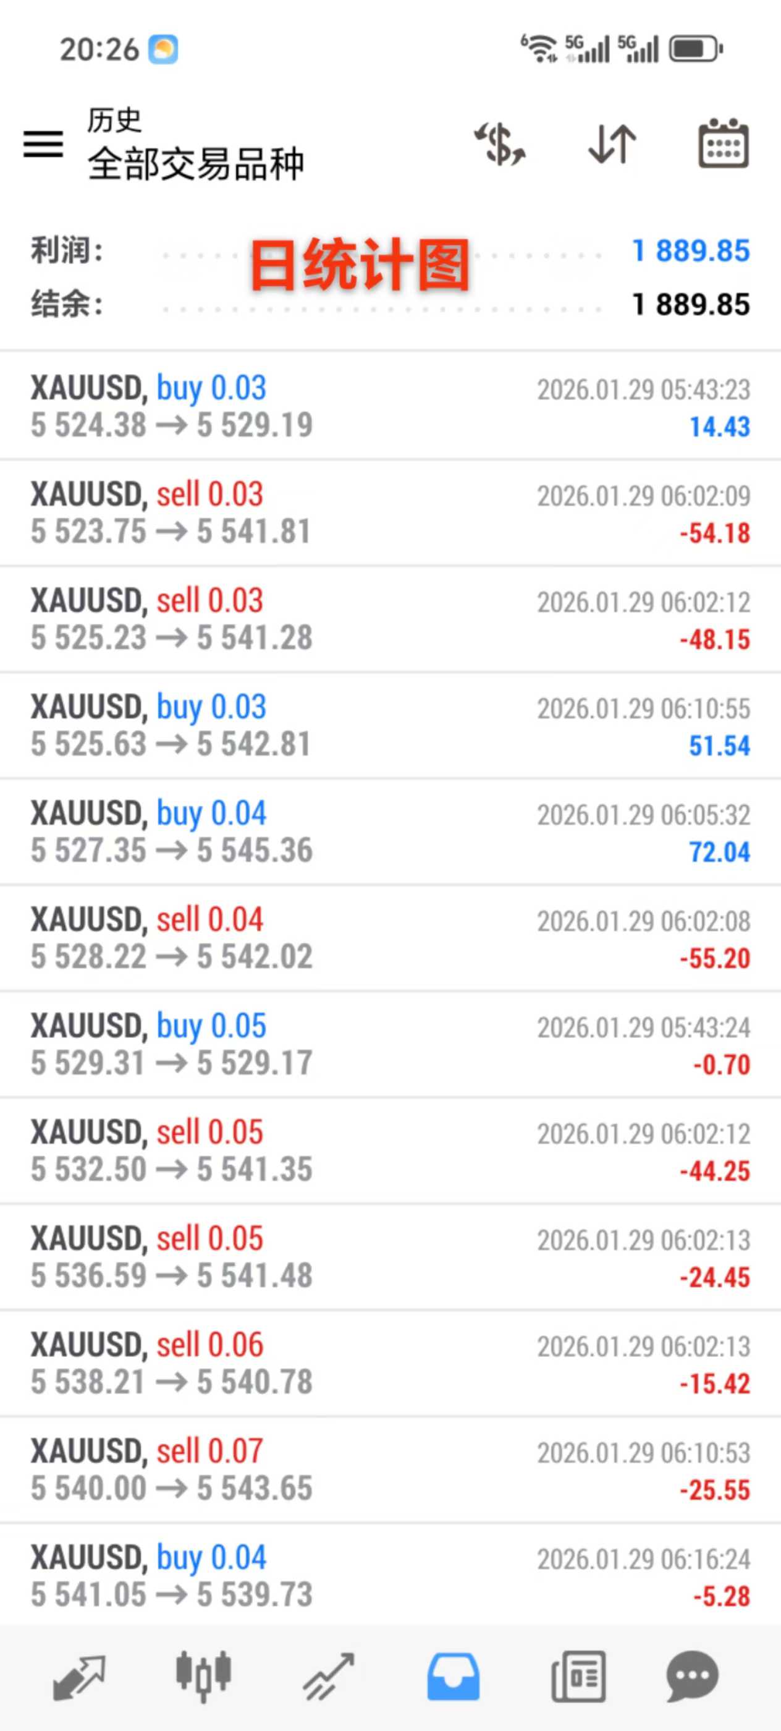Tap the battery indicator in status bar
This screenshot has height=1731, width=781.
point(696,49)
